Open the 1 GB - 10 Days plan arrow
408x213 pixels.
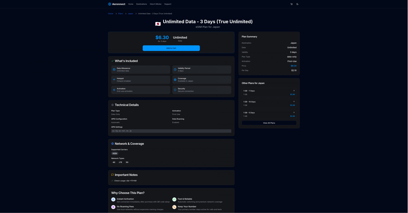click(x=294, y=102)
